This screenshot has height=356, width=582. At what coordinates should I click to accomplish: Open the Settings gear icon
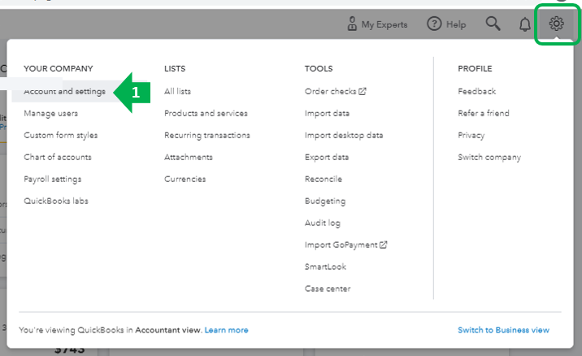click(x=556, y=24)
